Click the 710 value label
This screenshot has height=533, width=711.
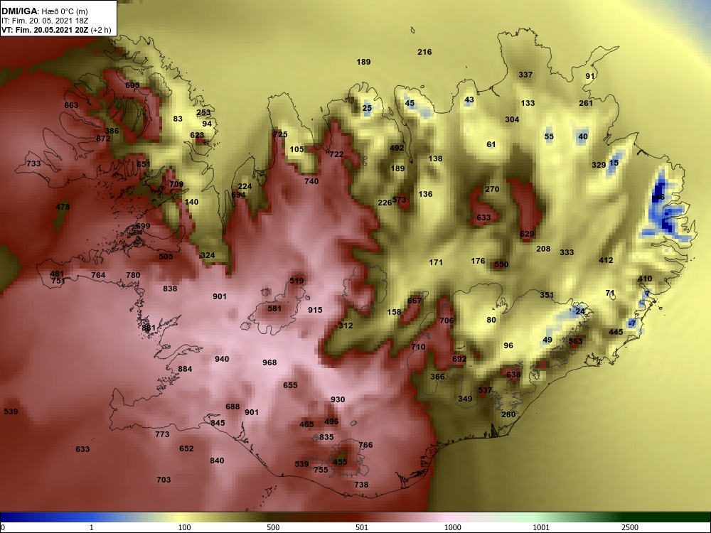tap(418, 348)
